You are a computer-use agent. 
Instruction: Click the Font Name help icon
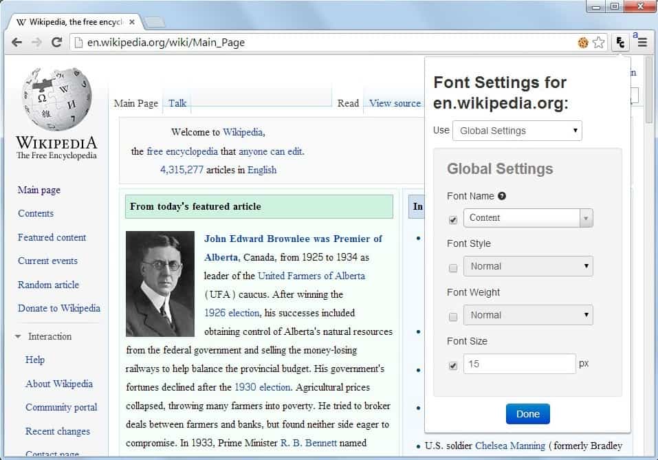click(x=502, y=196)
